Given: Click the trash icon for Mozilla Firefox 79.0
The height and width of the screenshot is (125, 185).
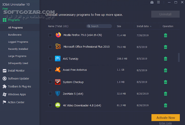Looking at the screenshot, I should (165, 35).
